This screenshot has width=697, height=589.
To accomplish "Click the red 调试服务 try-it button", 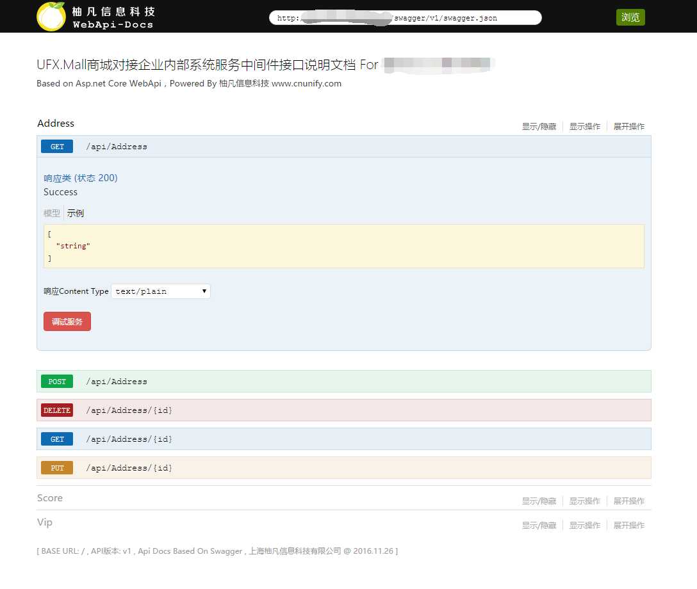I will 67,321.
